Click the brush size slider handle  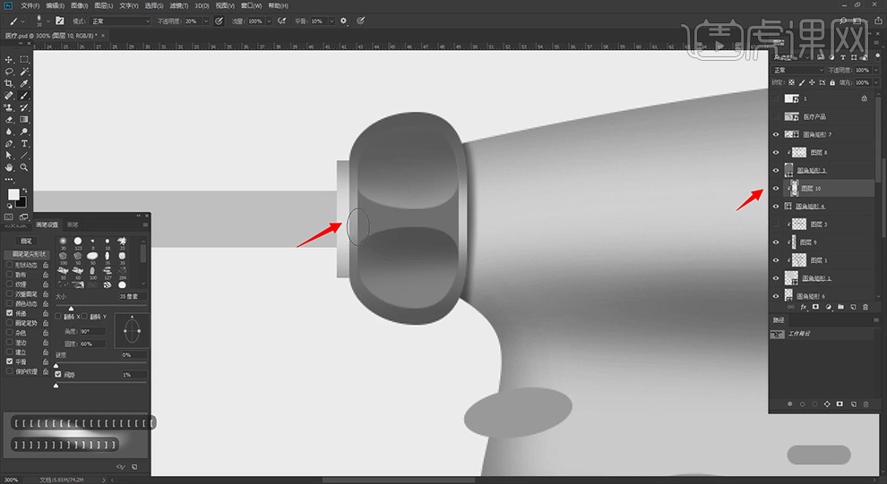(x=71, y=309)
